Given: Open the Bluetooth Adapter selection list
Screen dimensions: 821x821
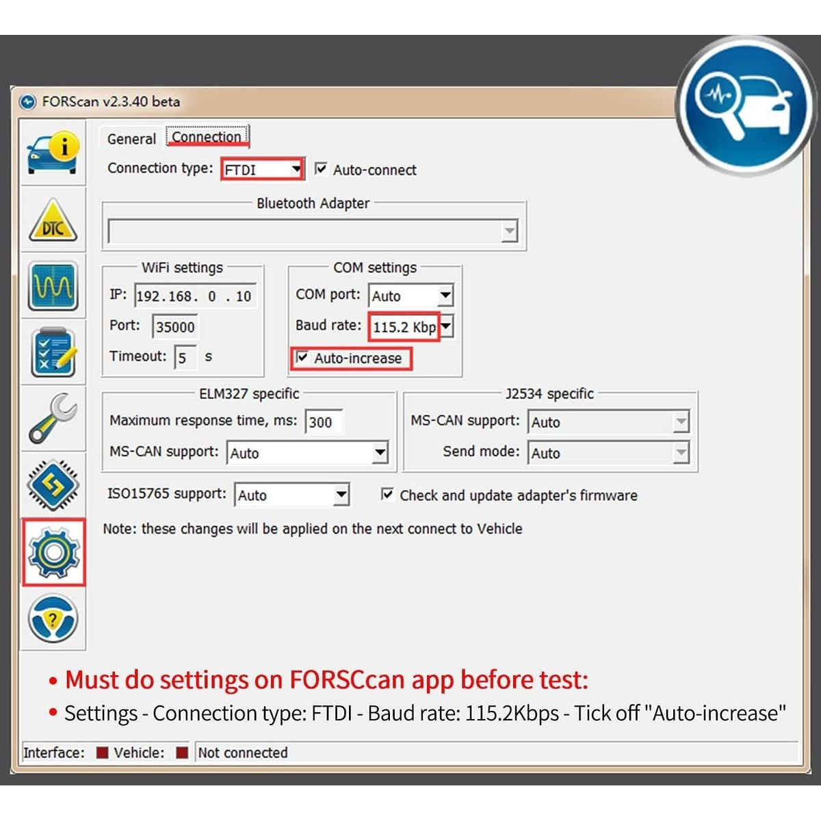Looking at the screenshot, I should point(509,231).
